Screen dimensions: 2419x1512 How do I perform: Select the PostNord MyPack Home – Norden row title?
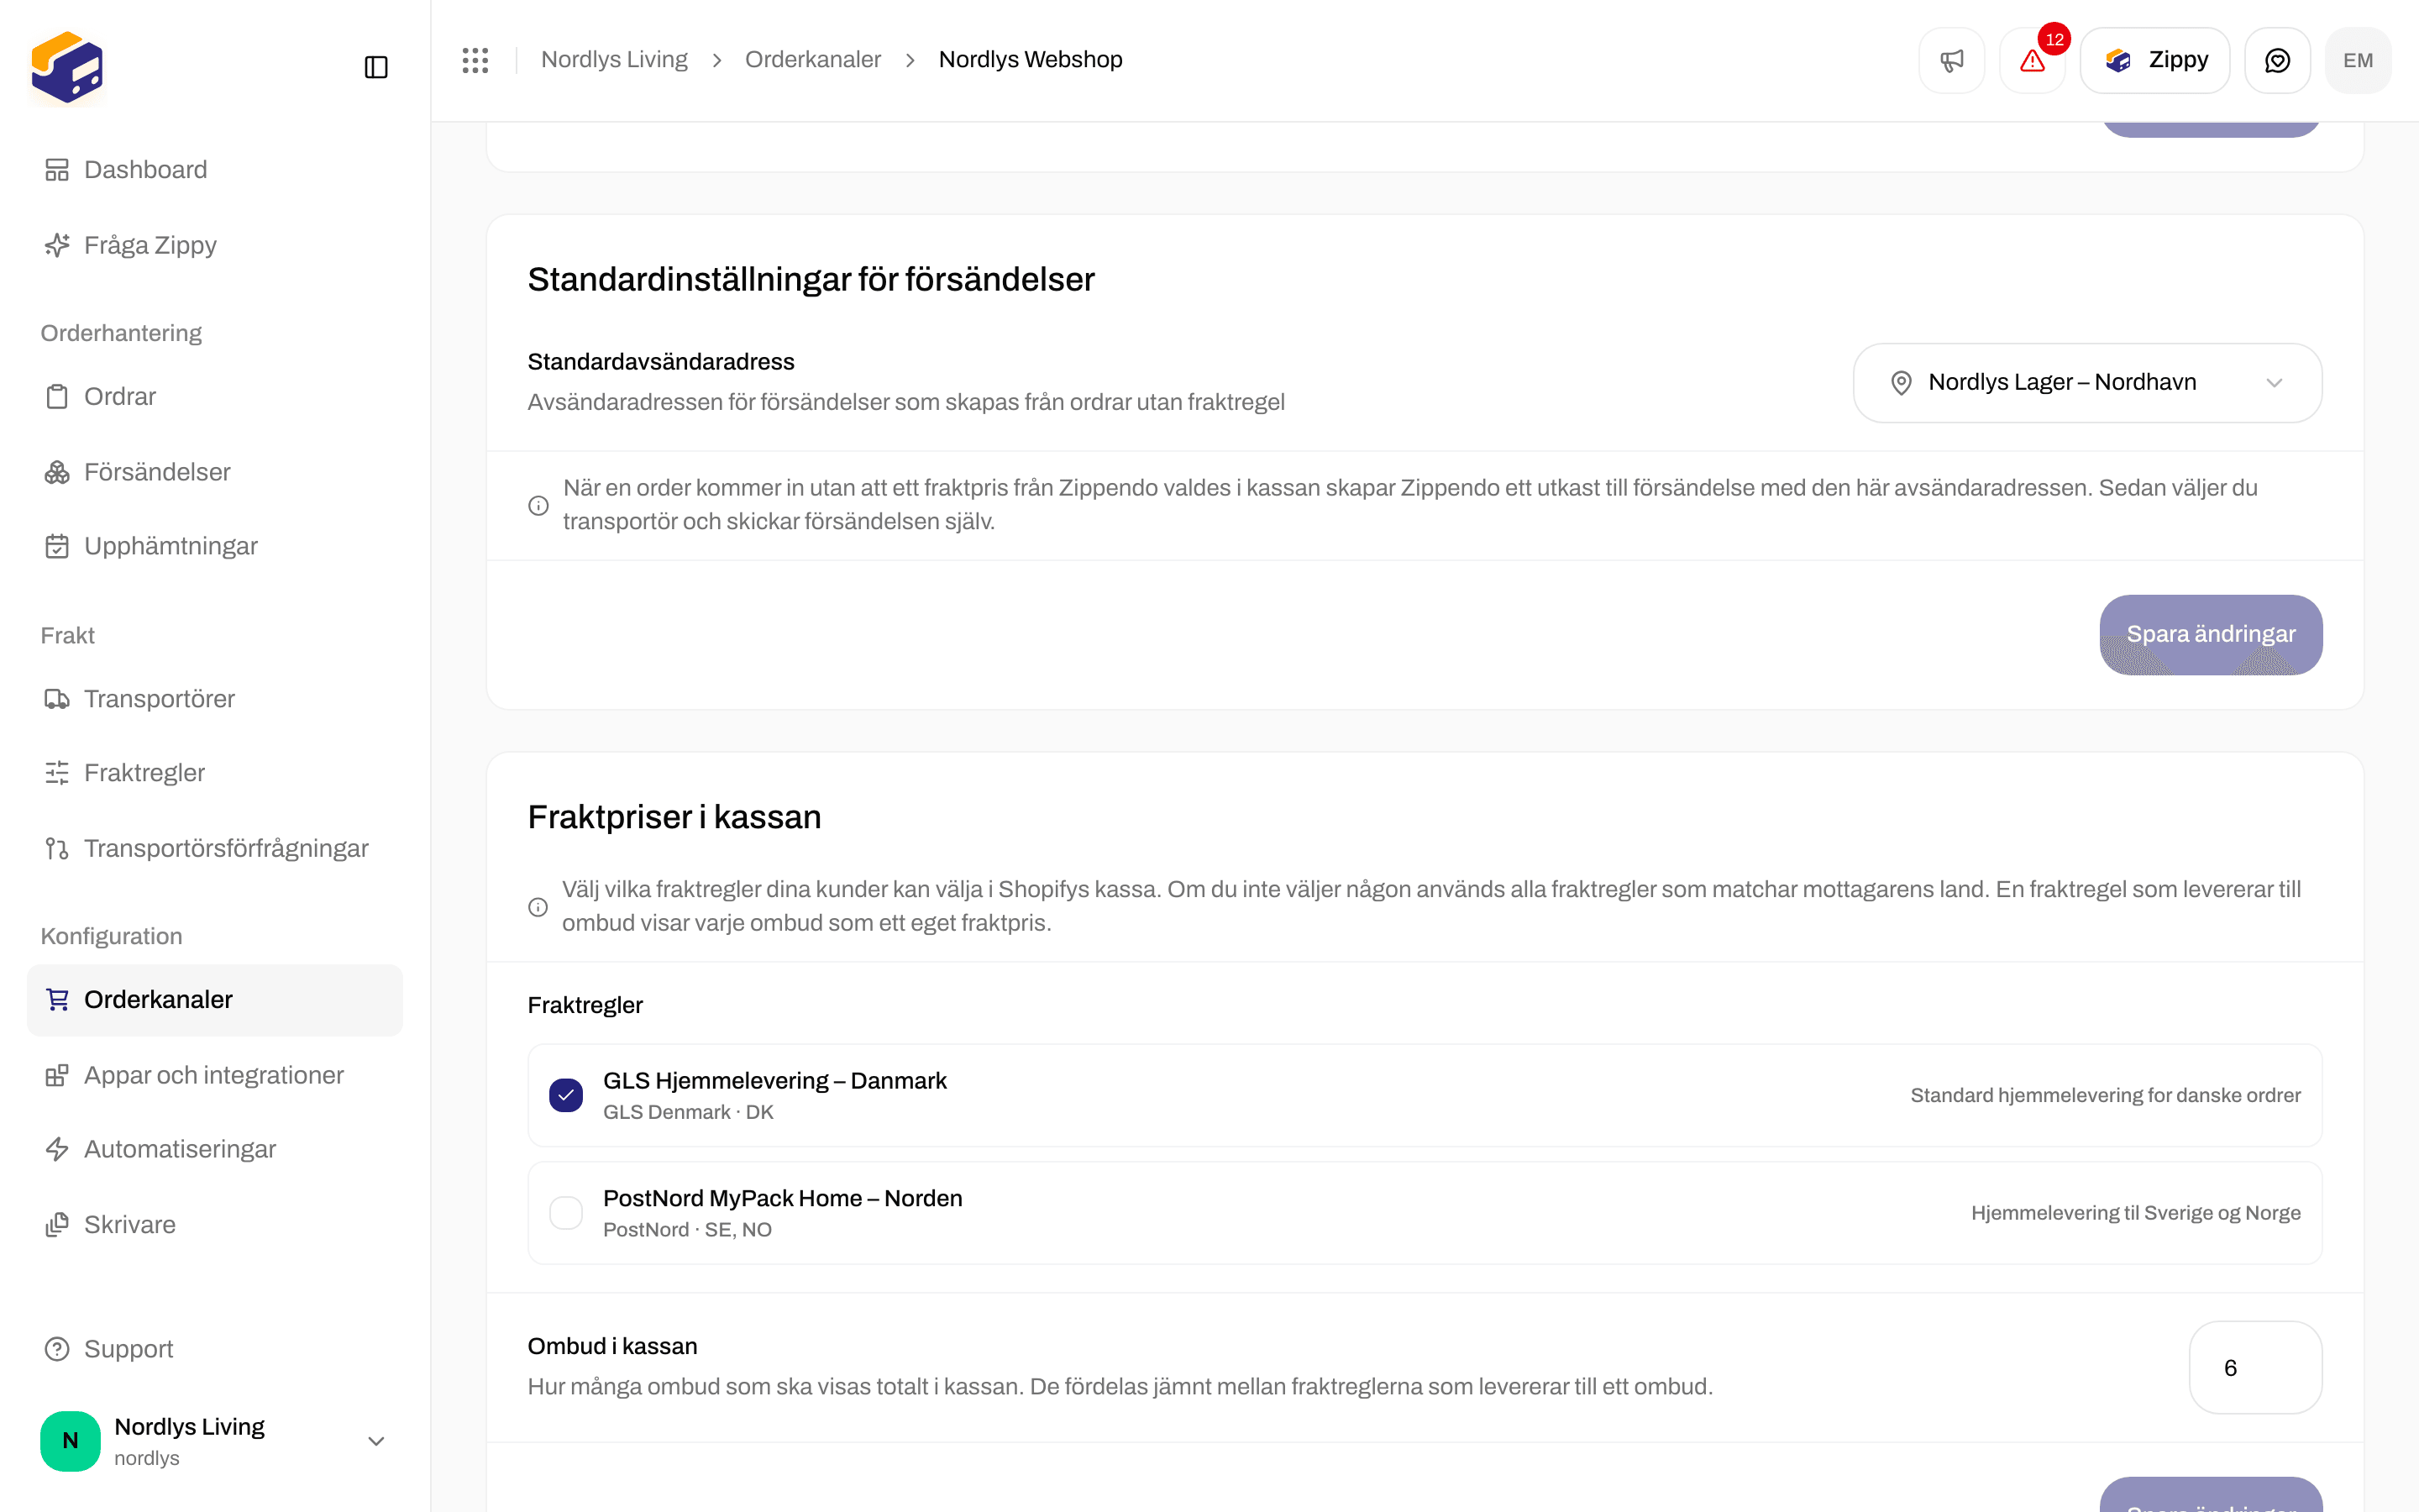pos(783,1199)
